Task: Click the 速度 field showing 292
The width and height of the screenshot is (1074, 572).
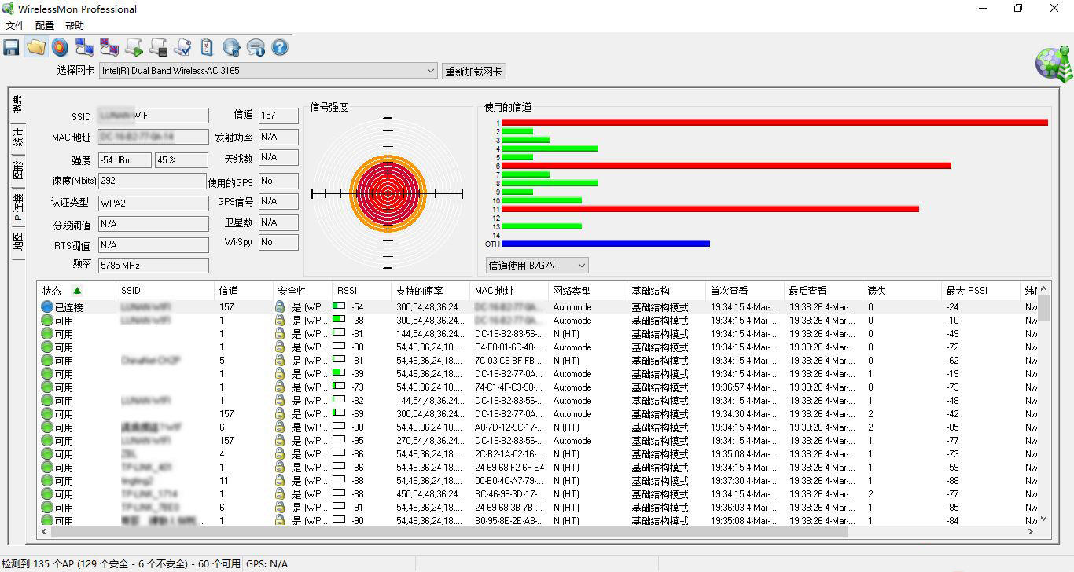Action: 153,181
